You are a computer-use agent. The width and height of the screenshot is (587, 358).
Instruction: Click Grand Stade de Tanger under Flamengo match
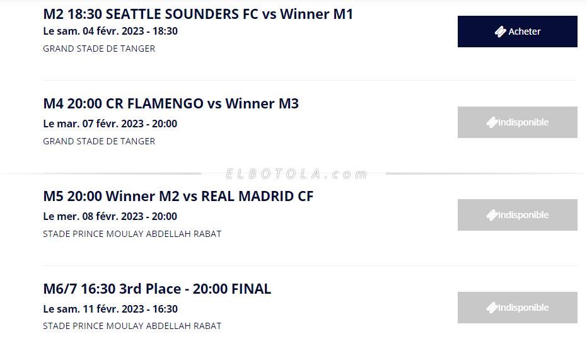pos(99,141)
